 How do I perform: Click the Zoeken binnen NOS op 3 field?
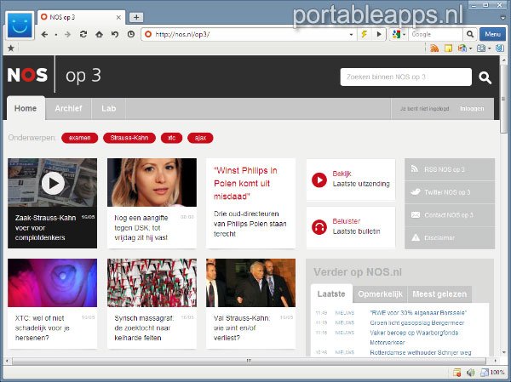point(405,77)
